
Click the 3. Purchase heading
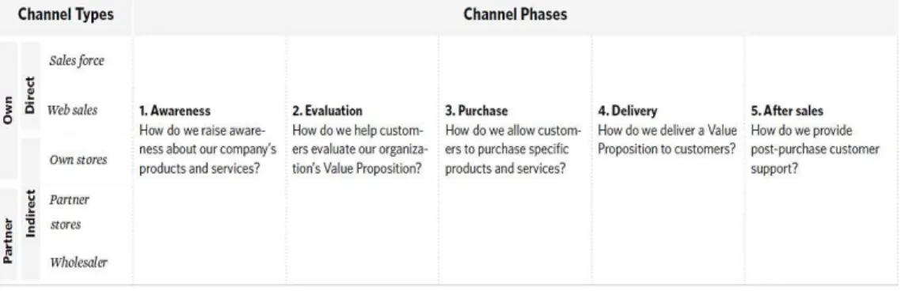click(x=477, y=111)
